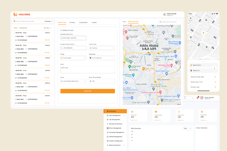Click the Laphto Mall marker on map
This screenshot has width=227, height=151.
click(130, 67)
